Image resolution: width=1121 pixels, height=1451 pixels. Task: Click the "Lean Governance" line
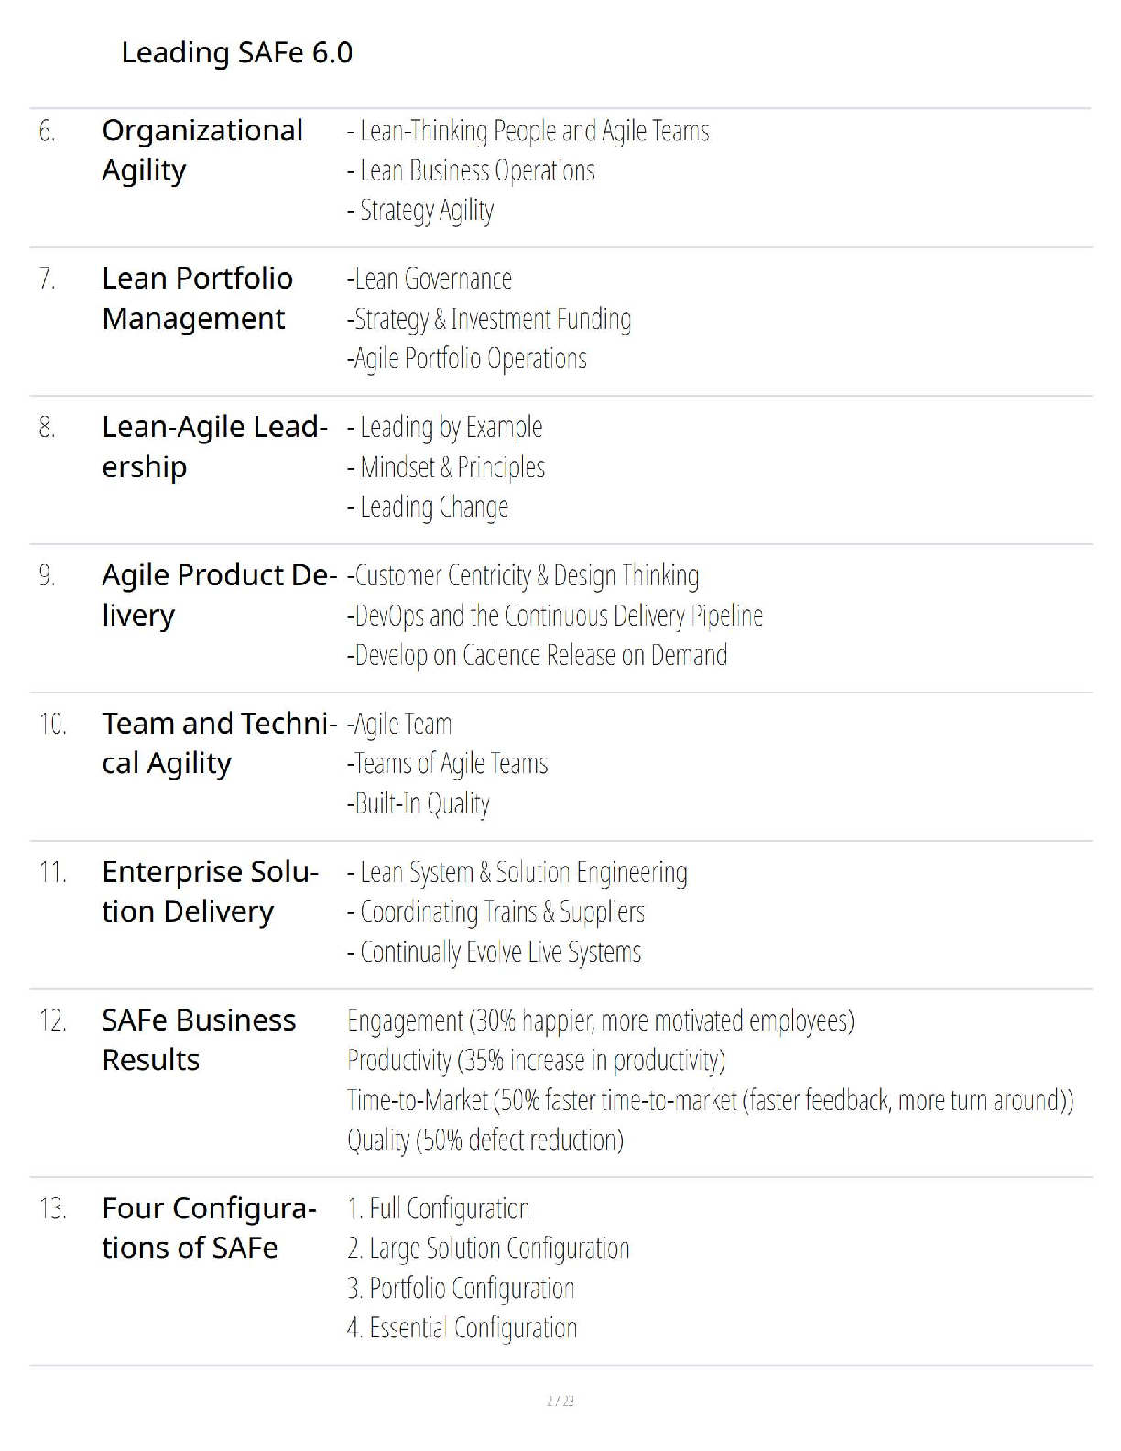[429, 278]
